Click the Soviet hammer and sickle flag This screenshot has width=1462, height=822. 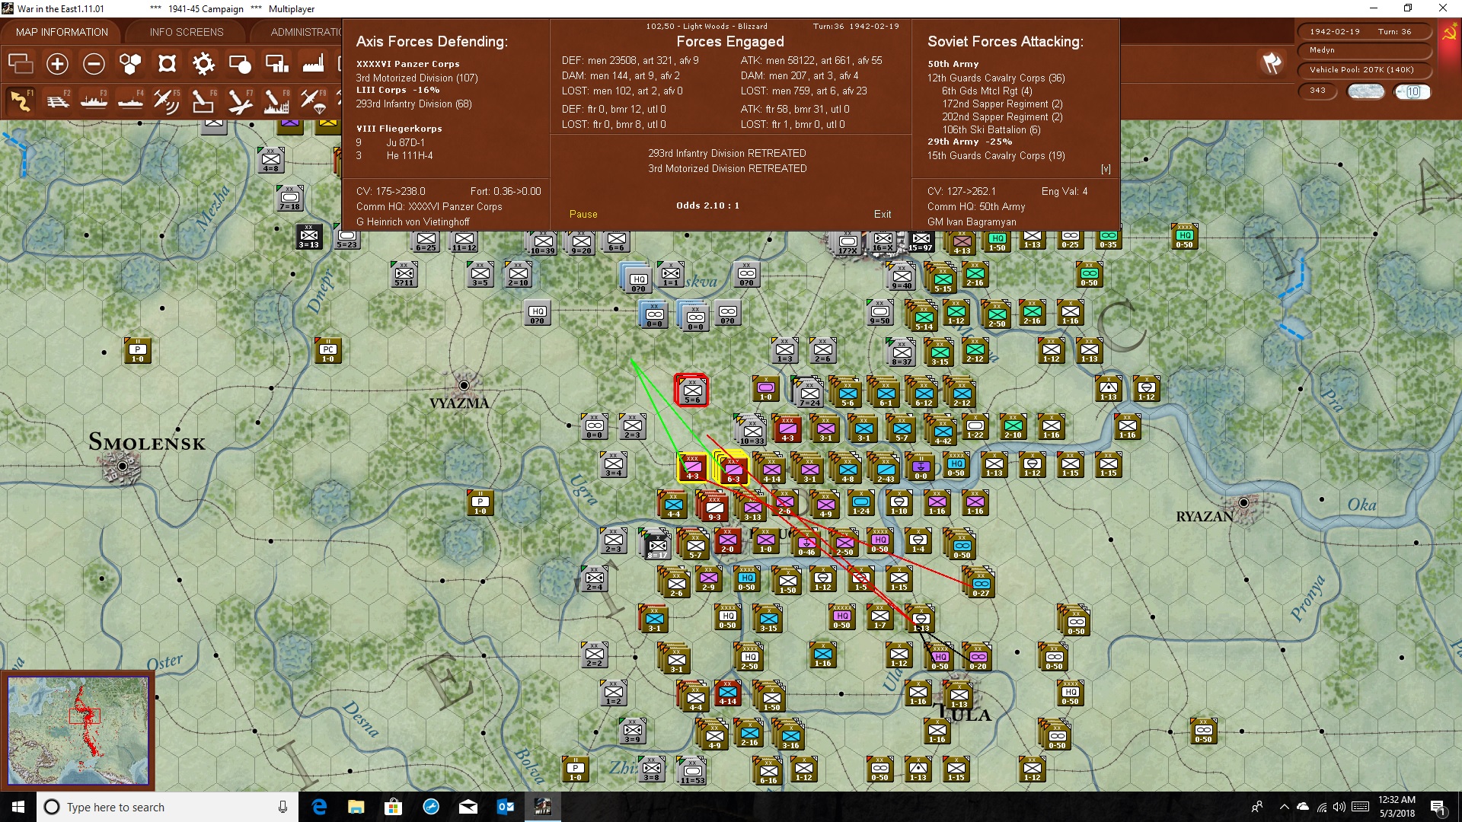pyautogui.click(x=1449, y=33)
